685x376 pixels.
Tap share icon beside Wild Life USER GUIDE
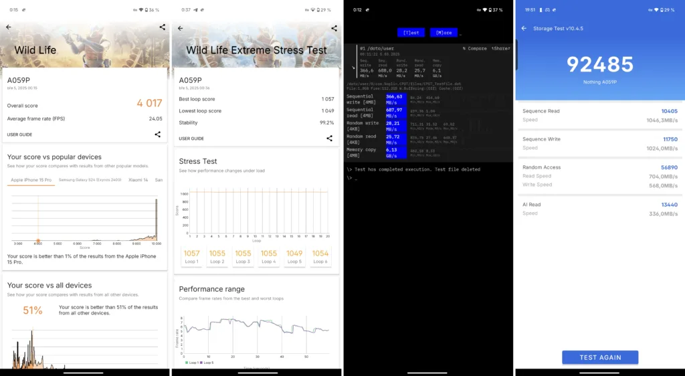(158, 134)
